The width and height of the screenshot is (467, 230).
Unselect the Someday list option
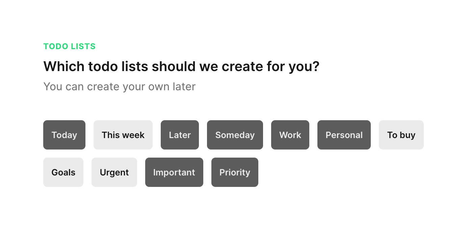235,135
